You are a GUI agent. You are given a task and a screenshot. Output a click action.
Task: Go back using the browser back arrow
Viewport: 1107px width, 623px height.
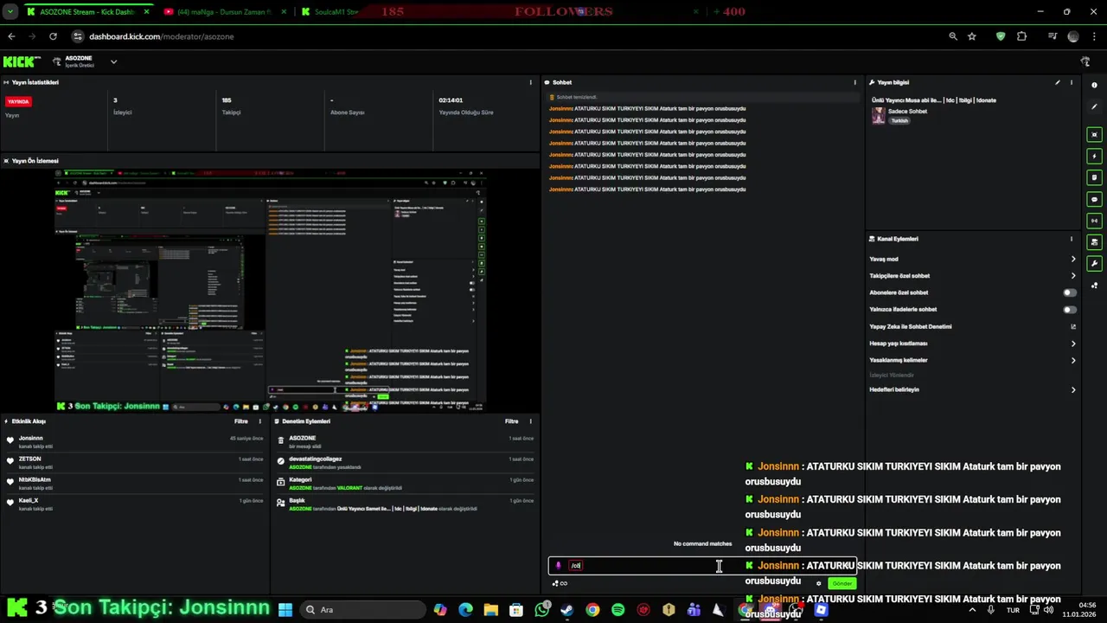pyautogui.click(x=11, y=36)
